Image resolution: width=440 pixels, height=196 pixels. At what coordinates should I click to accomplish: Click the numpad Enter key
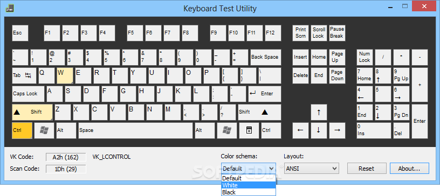coord(420,121)
